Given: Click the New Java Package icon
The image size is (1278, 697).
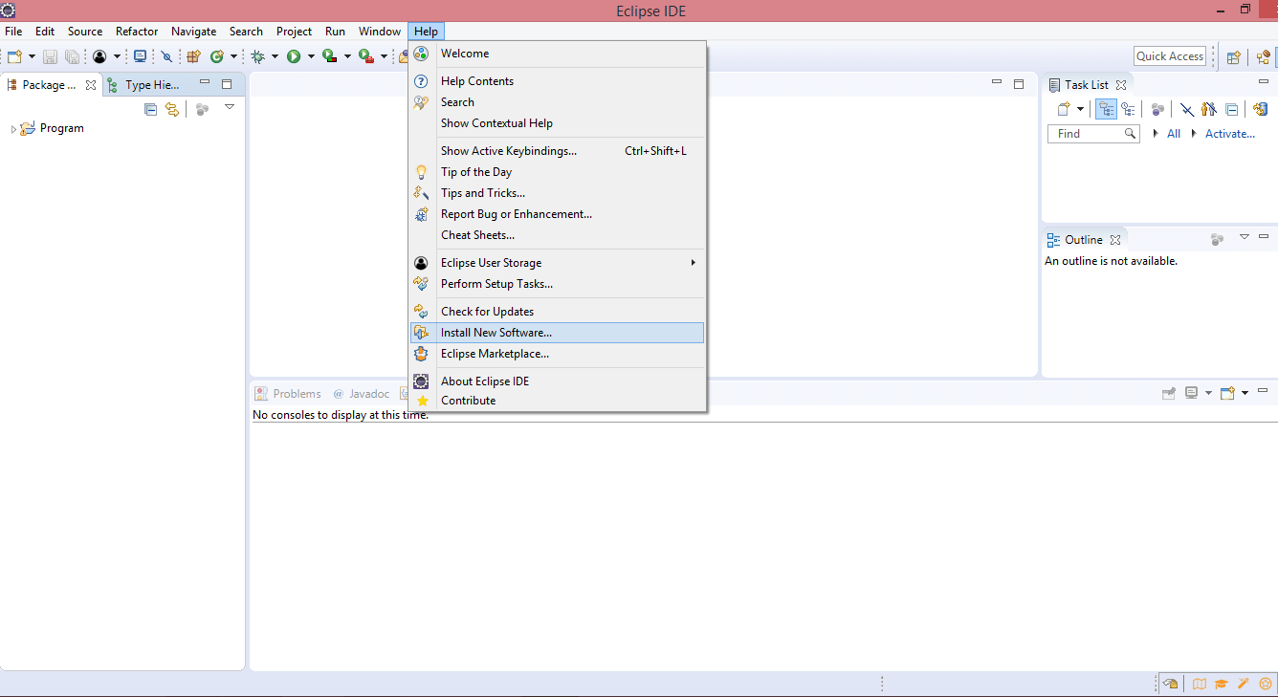Looking at the screenshot, I should click(x=193, y=56).
